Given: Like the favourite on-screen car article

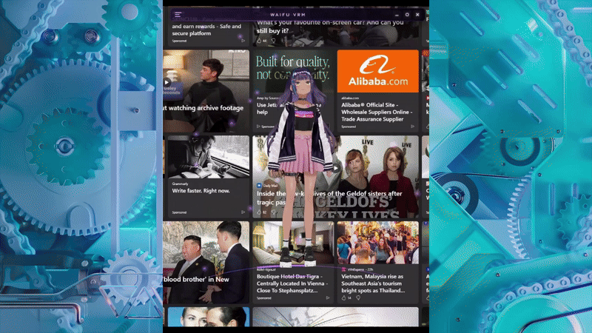Looking at the screenshot, I should (260, 41).
